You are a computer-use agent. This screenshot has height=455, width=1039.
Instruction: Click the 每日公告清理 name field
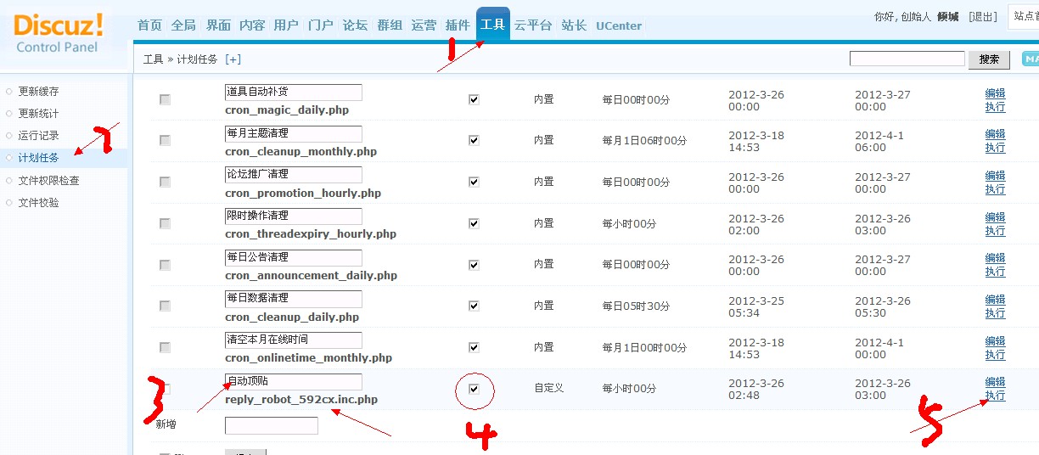tap(294, 257)
